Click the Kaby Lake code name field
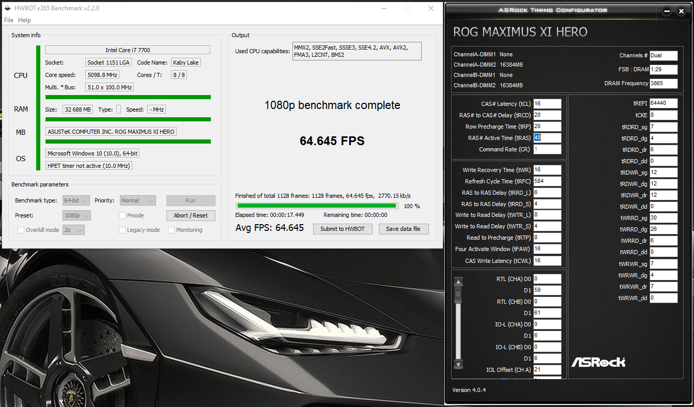This screenshot has height=407, width=694. pyautogui.click(x=186, y=62)
